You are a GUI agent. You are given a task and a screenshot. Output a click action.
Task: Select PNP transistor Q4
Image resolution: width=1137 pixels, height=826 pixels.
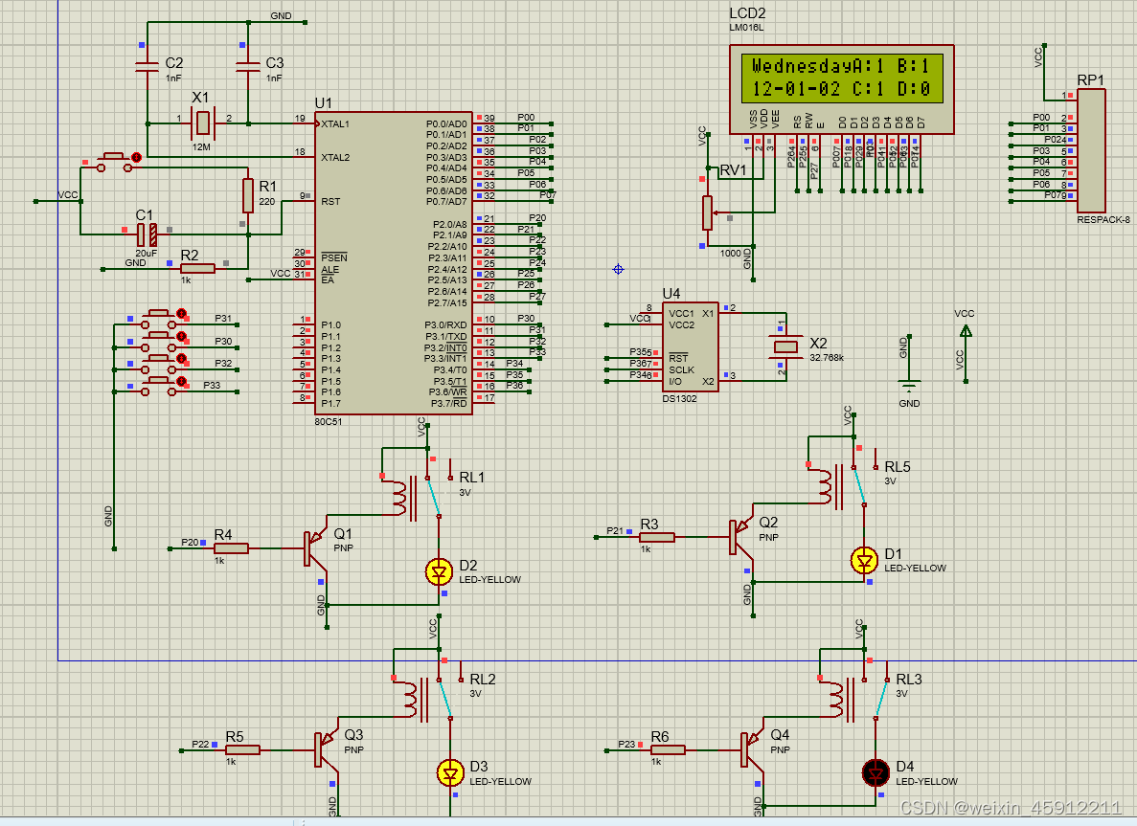[753, 750]
